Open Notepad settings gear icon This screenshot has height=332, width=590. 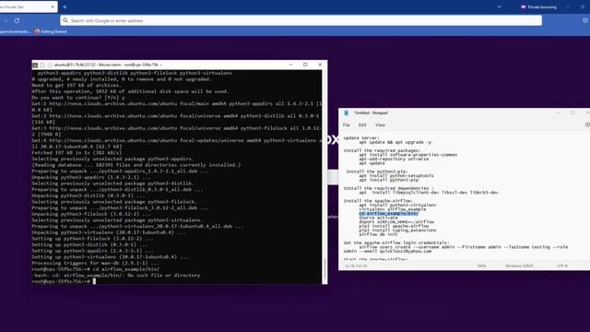point(587,125)
